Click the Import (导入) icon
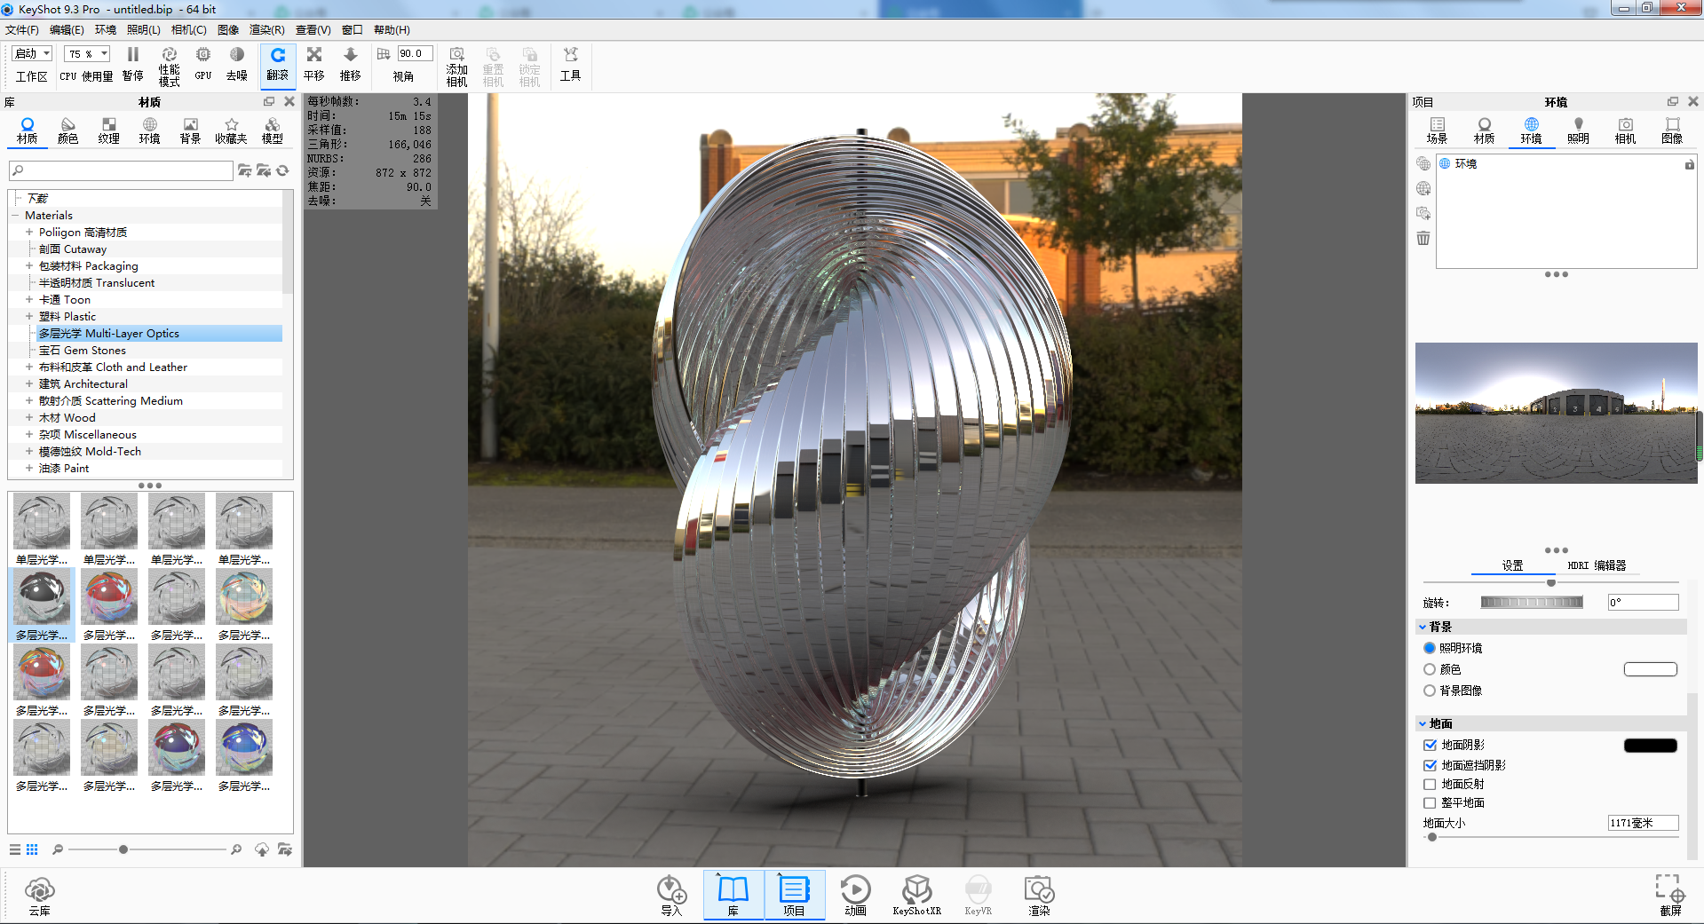This screenshot has height=924, width=1704. point(671,896)
